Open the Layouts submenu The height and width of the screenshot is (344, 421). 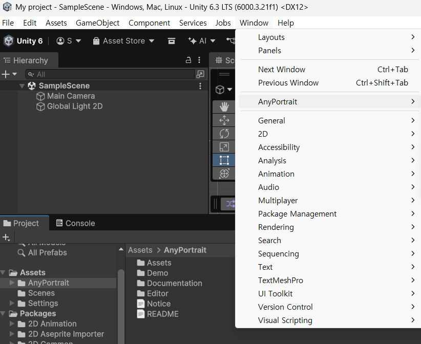coord(329,37)
